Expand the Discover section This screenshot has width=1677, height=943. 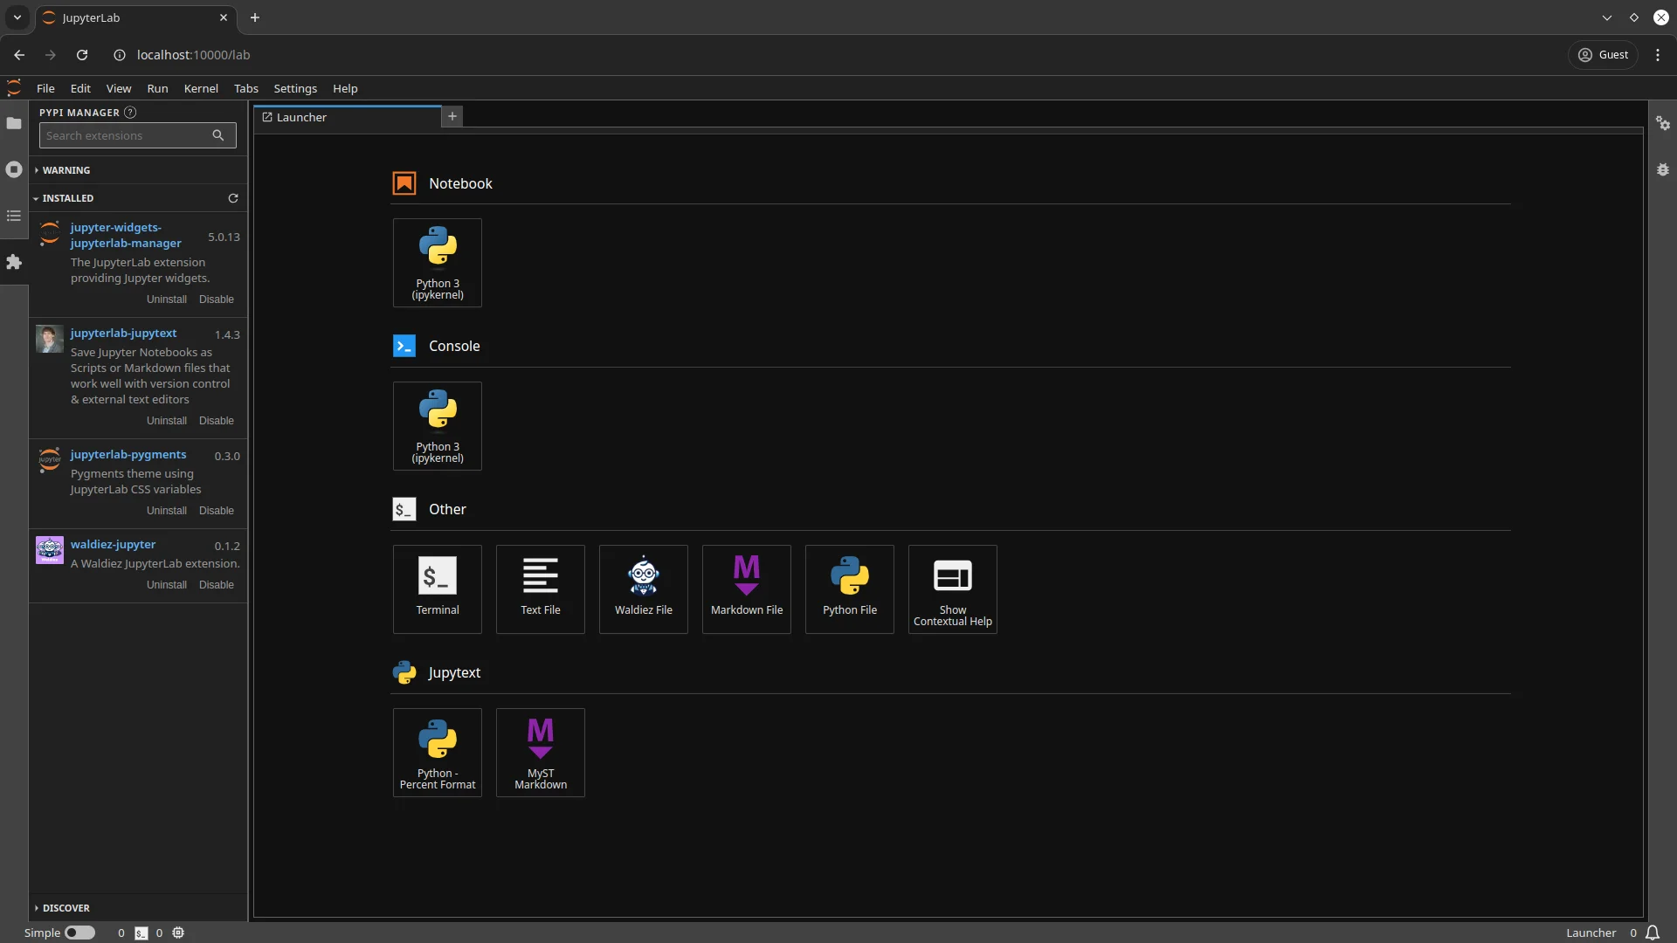[66, 908]
